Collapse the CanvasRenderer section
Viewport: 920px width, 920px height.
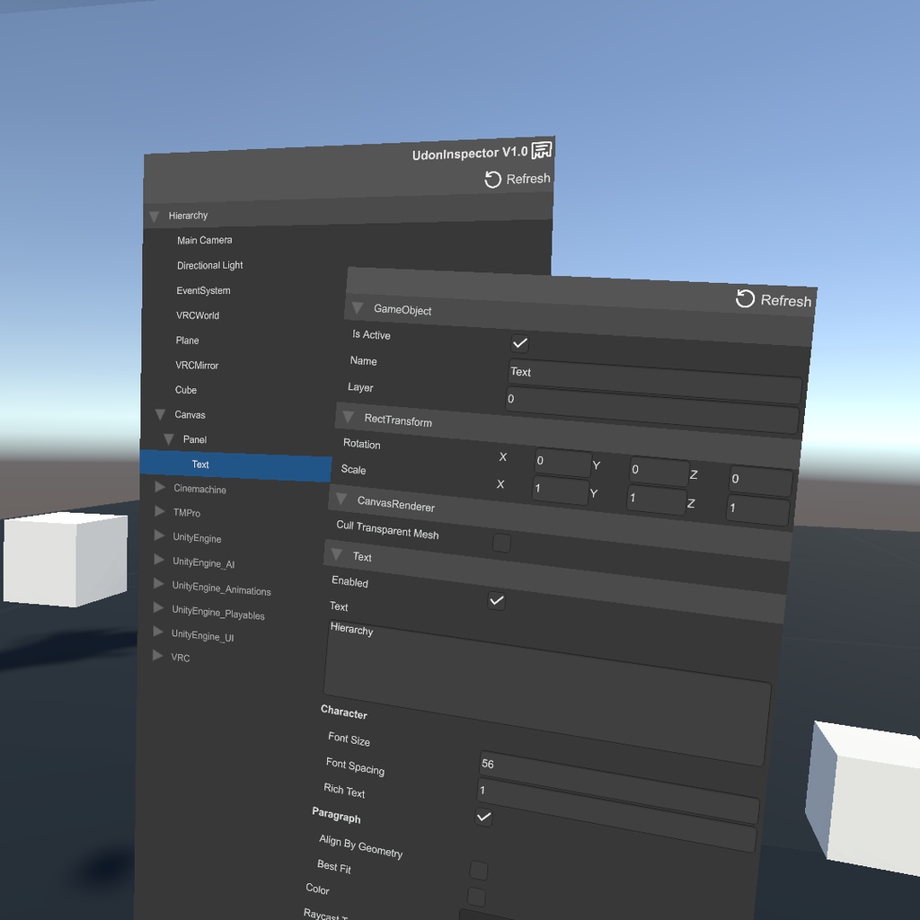coord(341,499)
